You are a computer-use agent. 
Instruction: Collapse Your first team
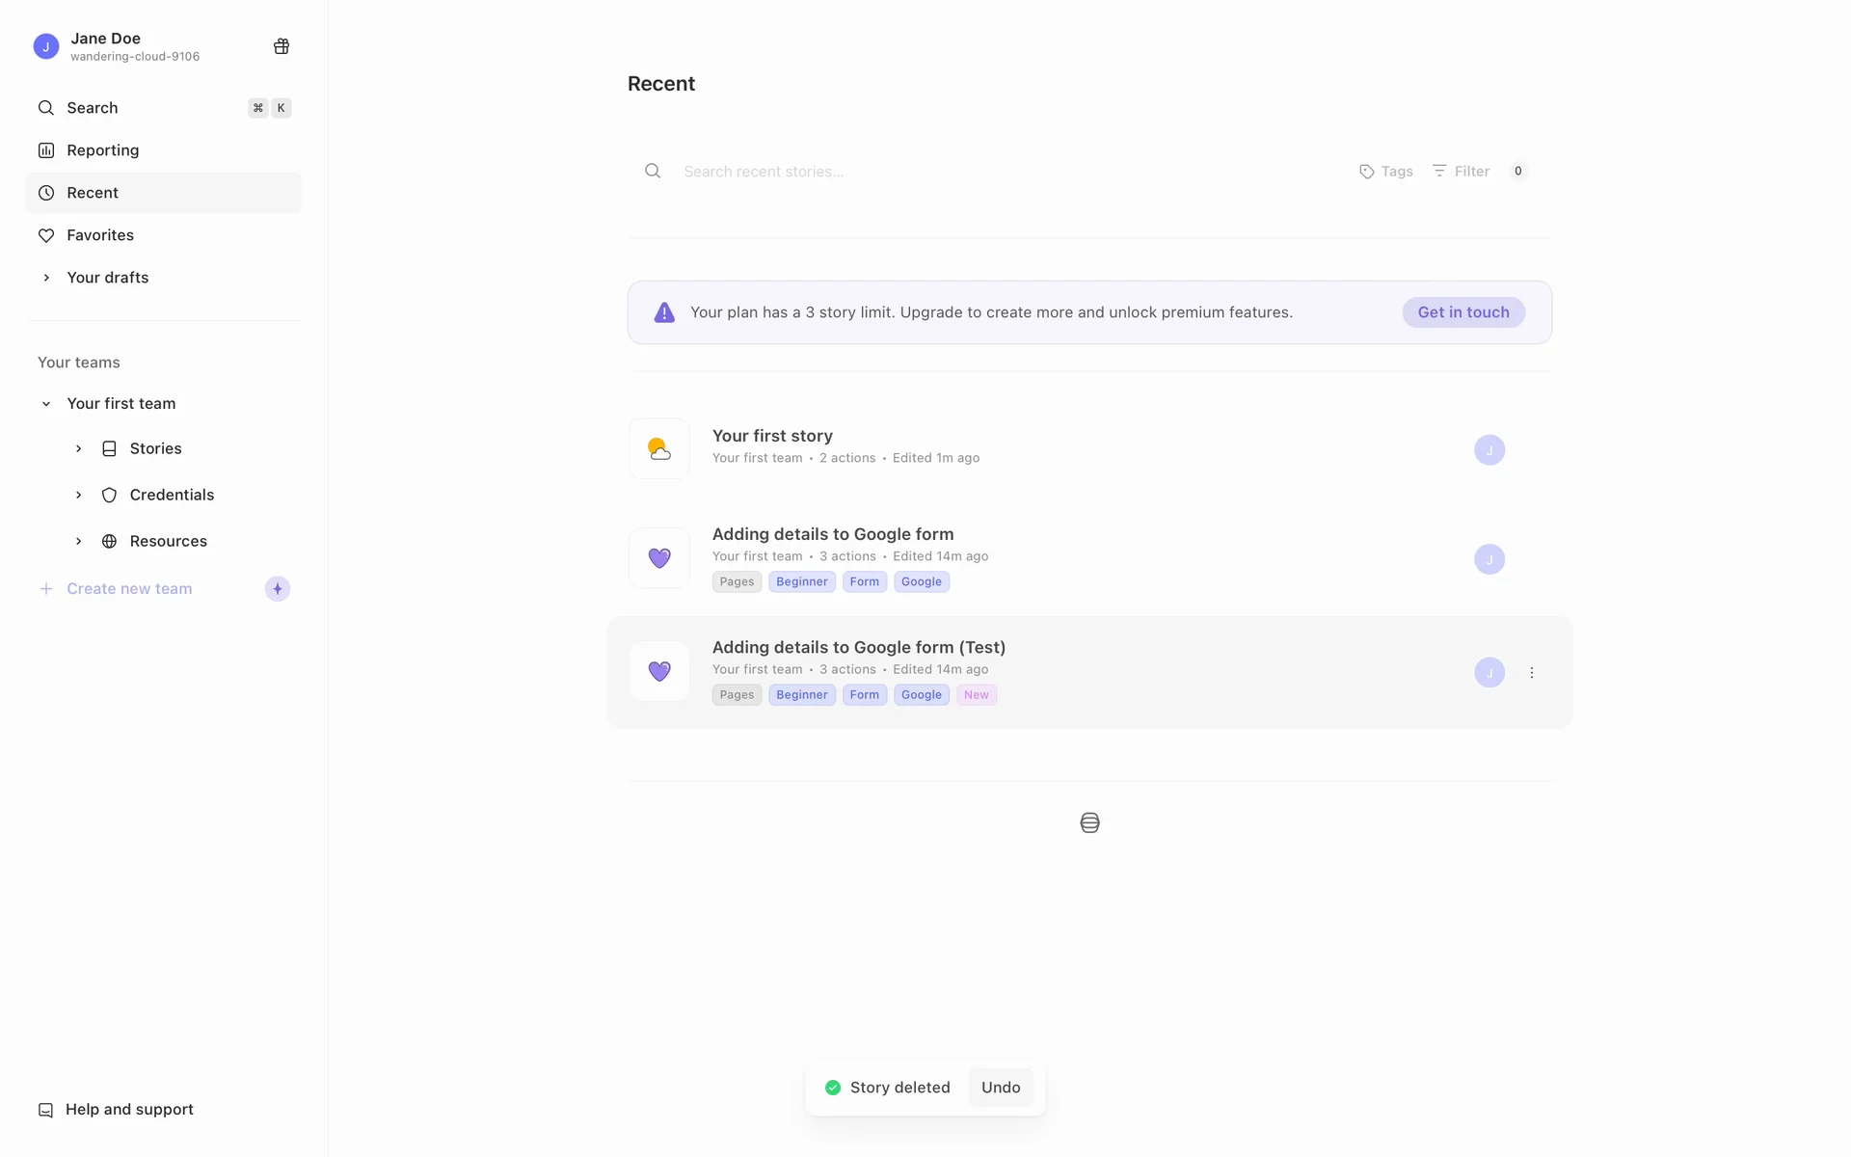click(x=46, y=404)
